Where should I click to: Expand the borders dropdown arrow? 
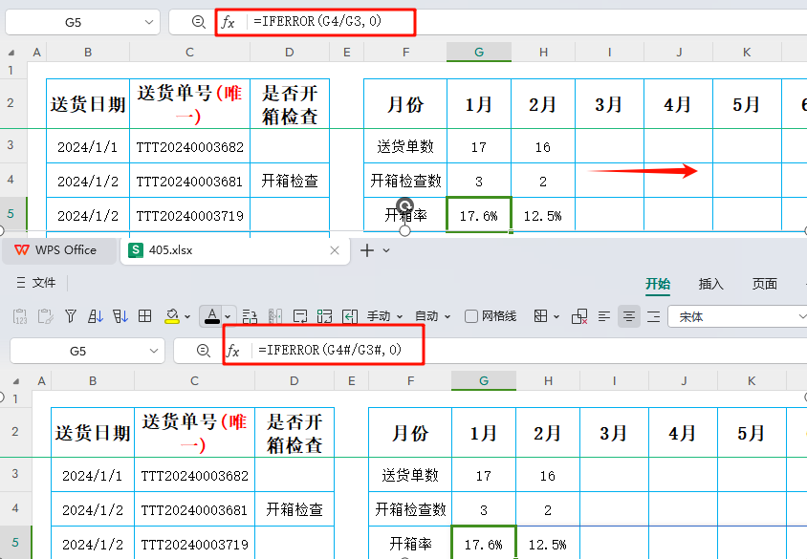point(556,317)
